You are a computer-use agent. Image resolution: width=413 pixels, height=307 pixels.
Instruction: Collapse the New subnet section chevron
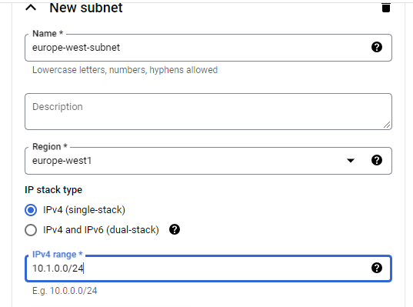click(31, 8)
